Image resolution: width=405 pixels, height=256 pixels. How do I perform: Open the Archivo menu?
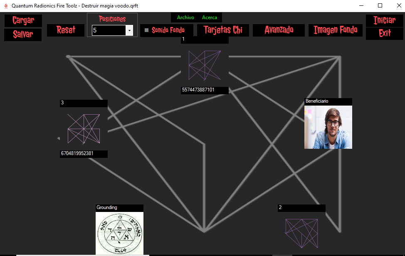tap(185, 17)
